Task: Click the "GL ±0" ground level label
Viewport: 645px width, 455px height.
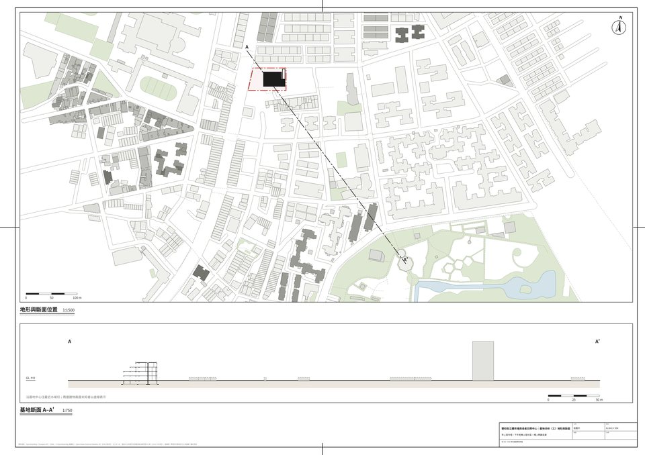Action: click(x=30, y=378)
